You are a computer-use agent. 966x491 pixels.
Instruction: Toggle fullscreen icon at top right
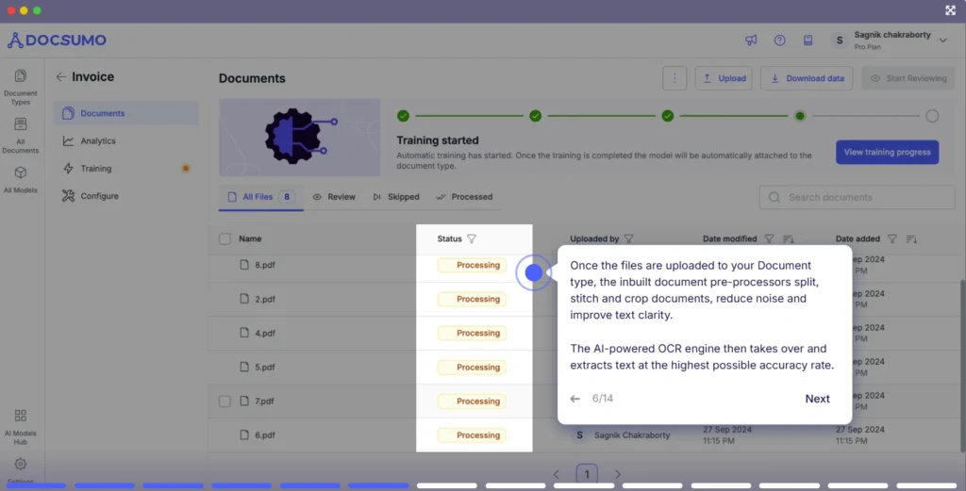coord(951,9)
